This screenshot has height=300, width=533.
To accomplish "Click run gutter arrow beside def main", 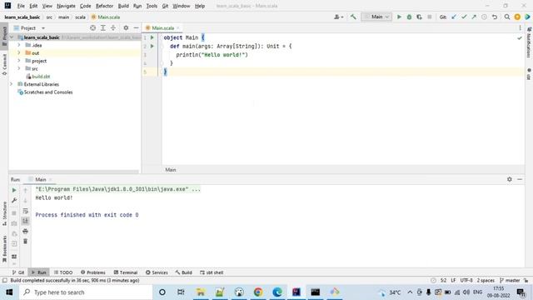I will (x=152, y=46).
